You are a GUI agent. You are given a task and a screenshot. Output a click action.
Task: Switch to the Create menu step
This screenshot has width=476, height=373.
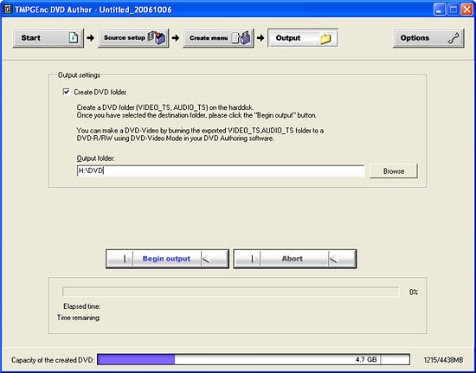click(218, 38)
